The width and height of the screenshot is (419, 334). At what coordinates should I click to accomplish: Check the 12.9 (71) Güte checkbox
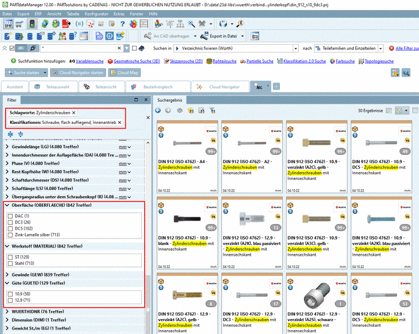(10, 300)
